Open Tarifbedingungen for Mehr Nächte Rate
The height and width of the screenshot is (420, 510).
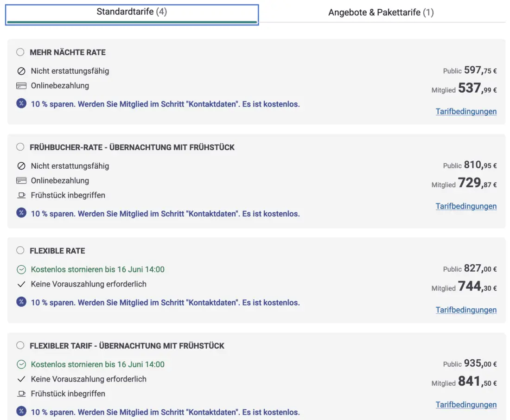(x=466, y=112)
